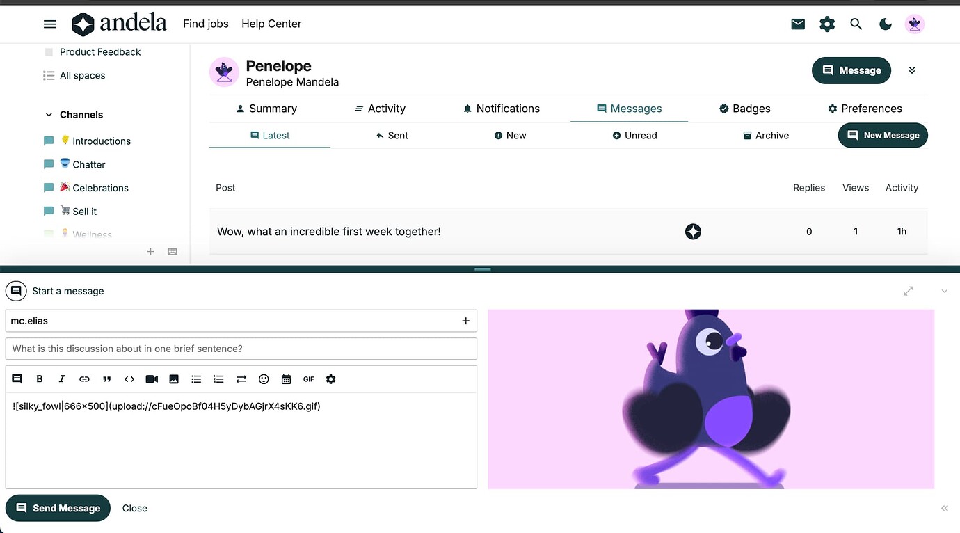This screenshot has width=960, height=533.
Task: Click the poster avatar in message row
Action: pos(693,232)
